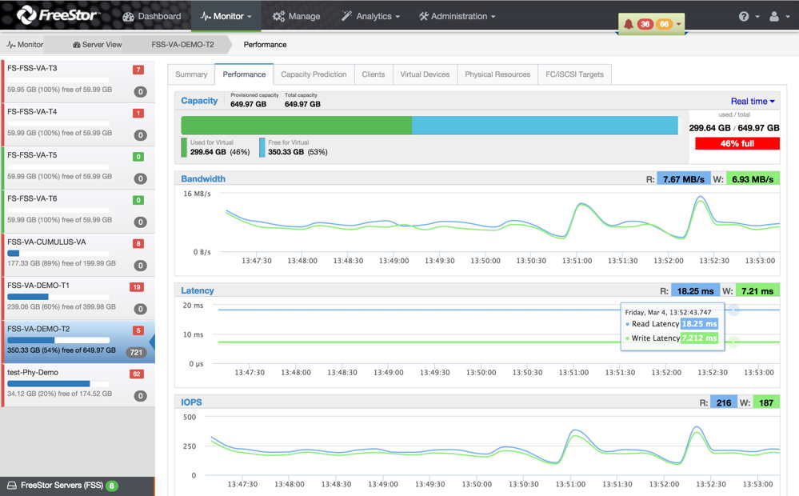Select server FSS-VA-CUMULUS-VA
Viewport: 799px width, 496px height.
[78, 255]
